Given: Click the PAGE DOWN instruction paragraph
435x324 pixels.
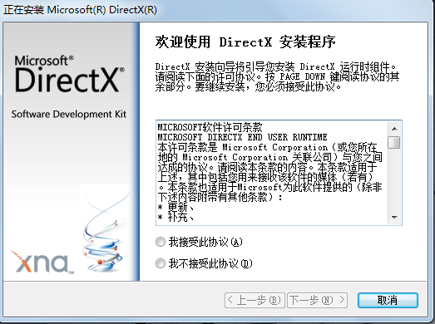Looking at the screenshot, I should point(277,76).
